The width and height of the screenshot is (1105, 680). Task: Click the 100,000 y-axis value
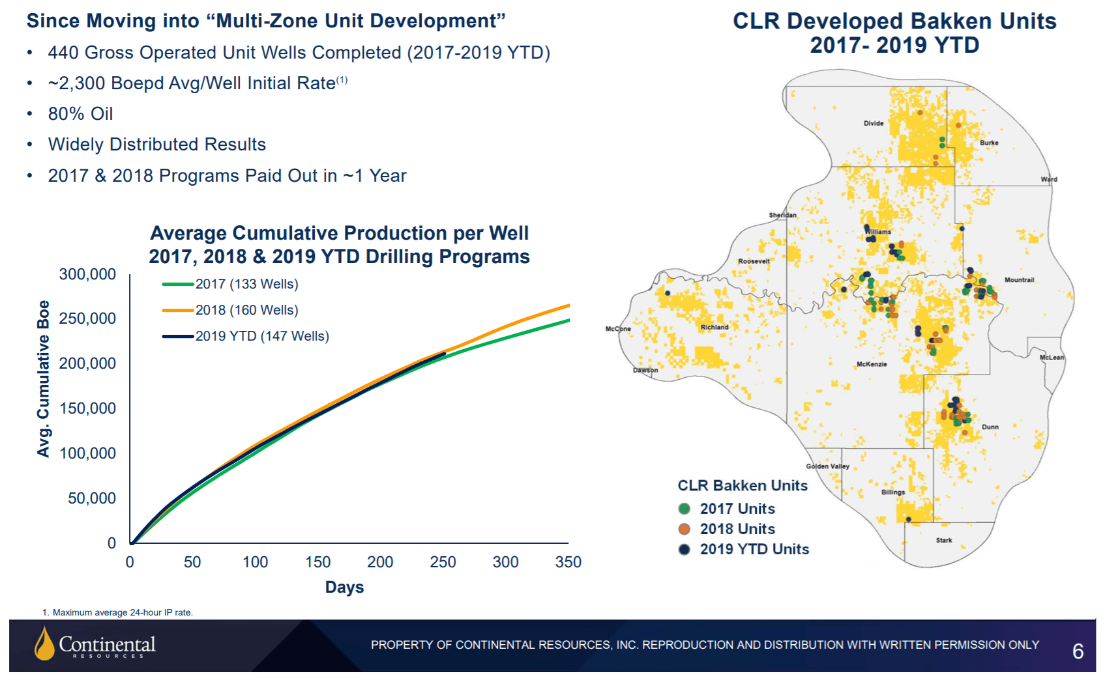[87, 453]
